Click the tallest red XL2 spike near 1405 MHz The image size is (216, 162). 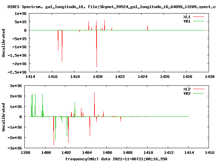(x=94, y=104)
